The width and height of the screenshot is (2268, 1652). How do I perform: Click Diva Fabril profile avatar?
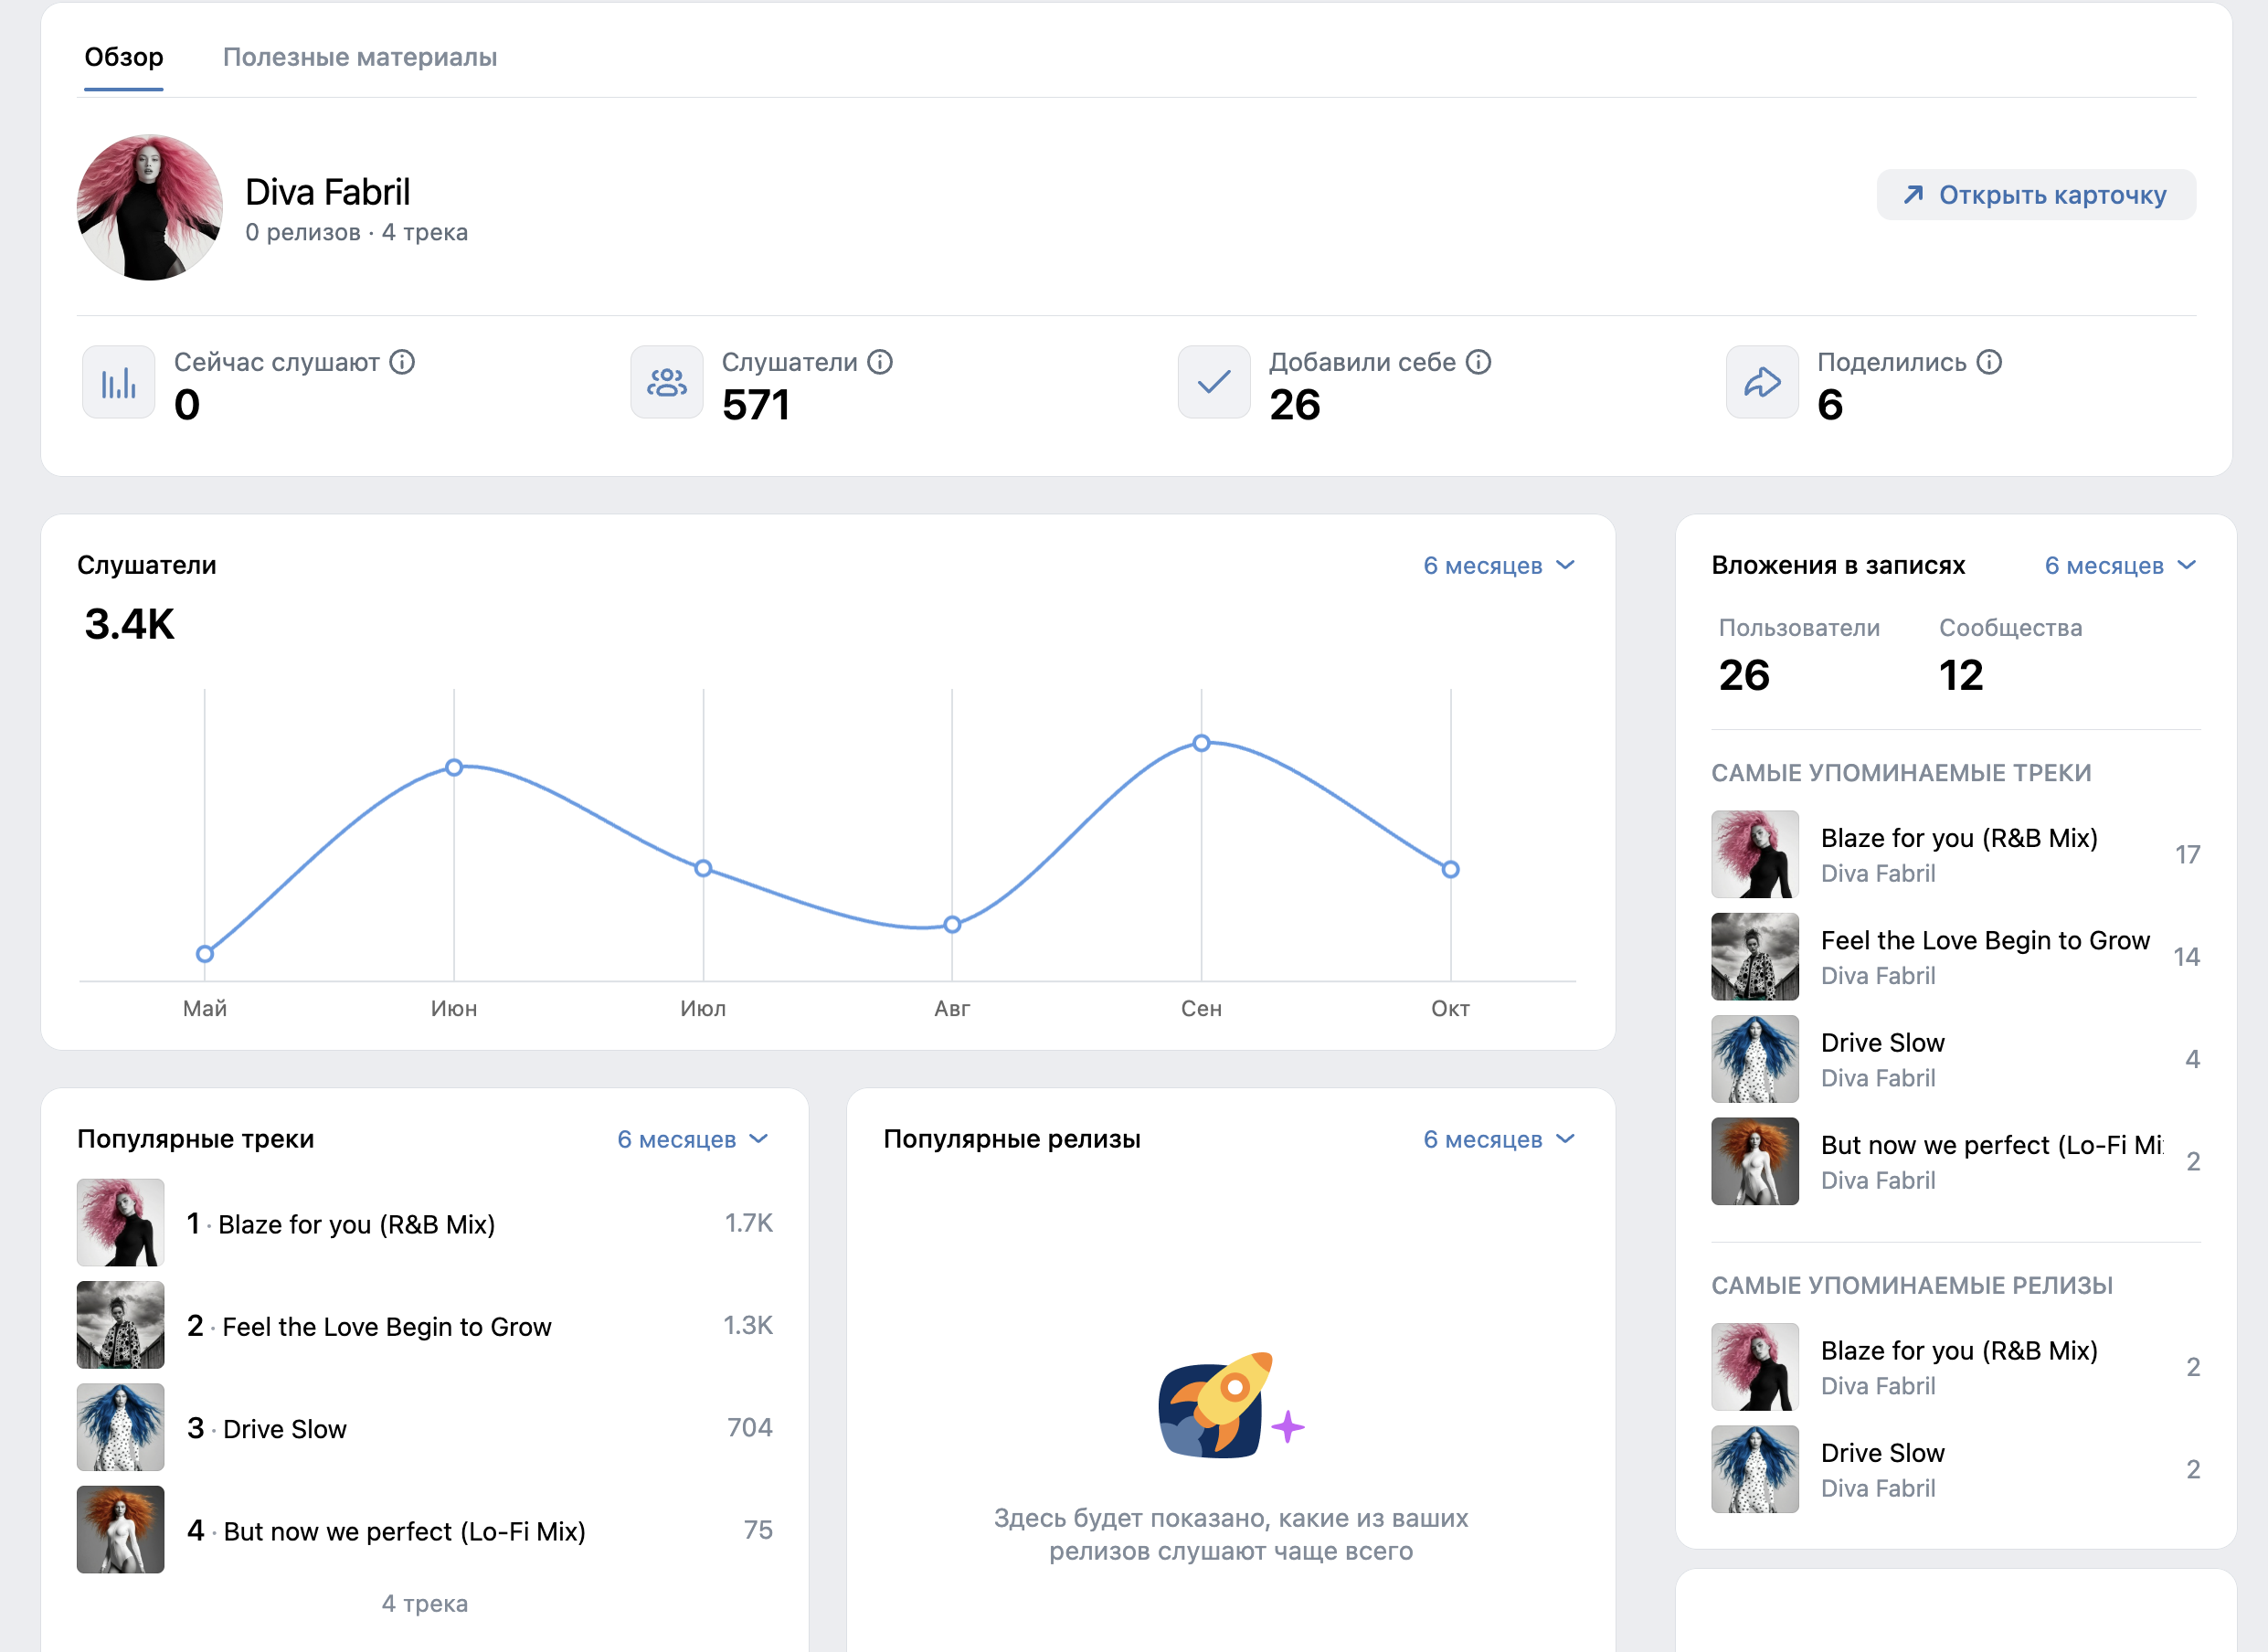tap(150, 208)
